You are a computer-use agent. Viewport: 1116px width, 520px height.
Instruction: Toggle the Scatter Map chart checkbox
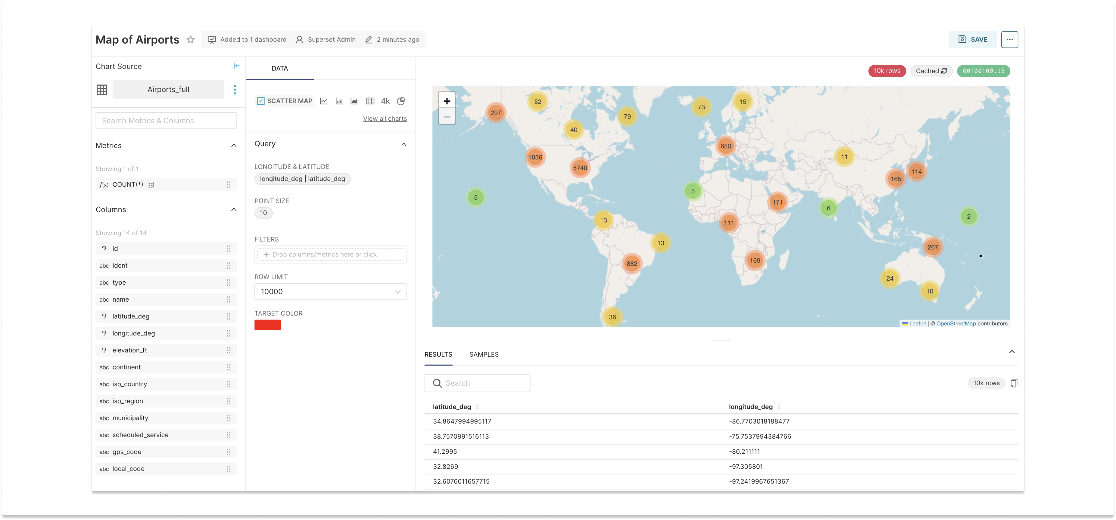click(x=261, y=101)
